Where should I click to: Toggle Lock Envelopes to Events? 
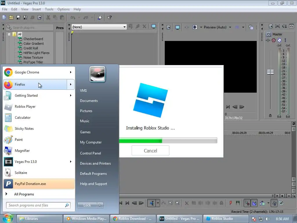point(274,203)
